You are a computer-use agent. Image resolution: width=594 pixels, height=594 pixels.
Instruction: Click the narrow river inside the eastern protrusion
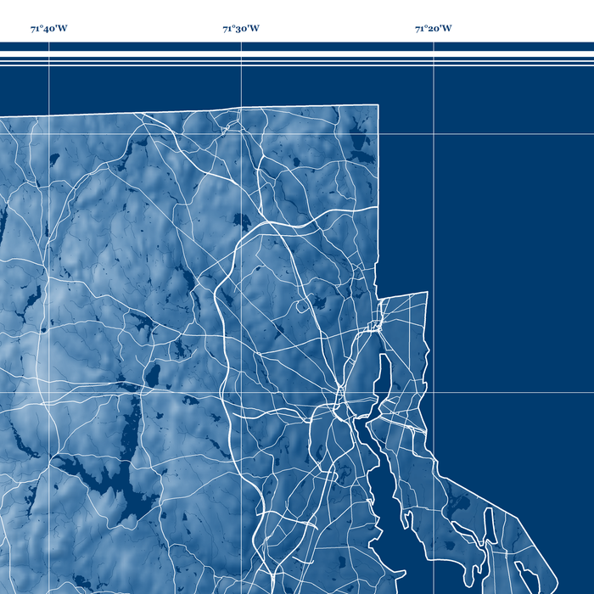click(383, 375)
